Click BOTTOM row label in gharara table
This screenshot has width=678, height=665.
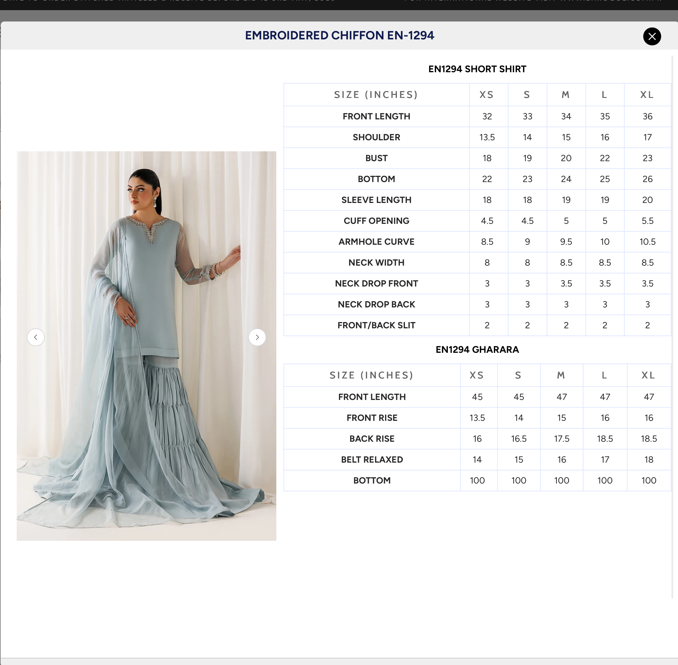pos(372,481)
